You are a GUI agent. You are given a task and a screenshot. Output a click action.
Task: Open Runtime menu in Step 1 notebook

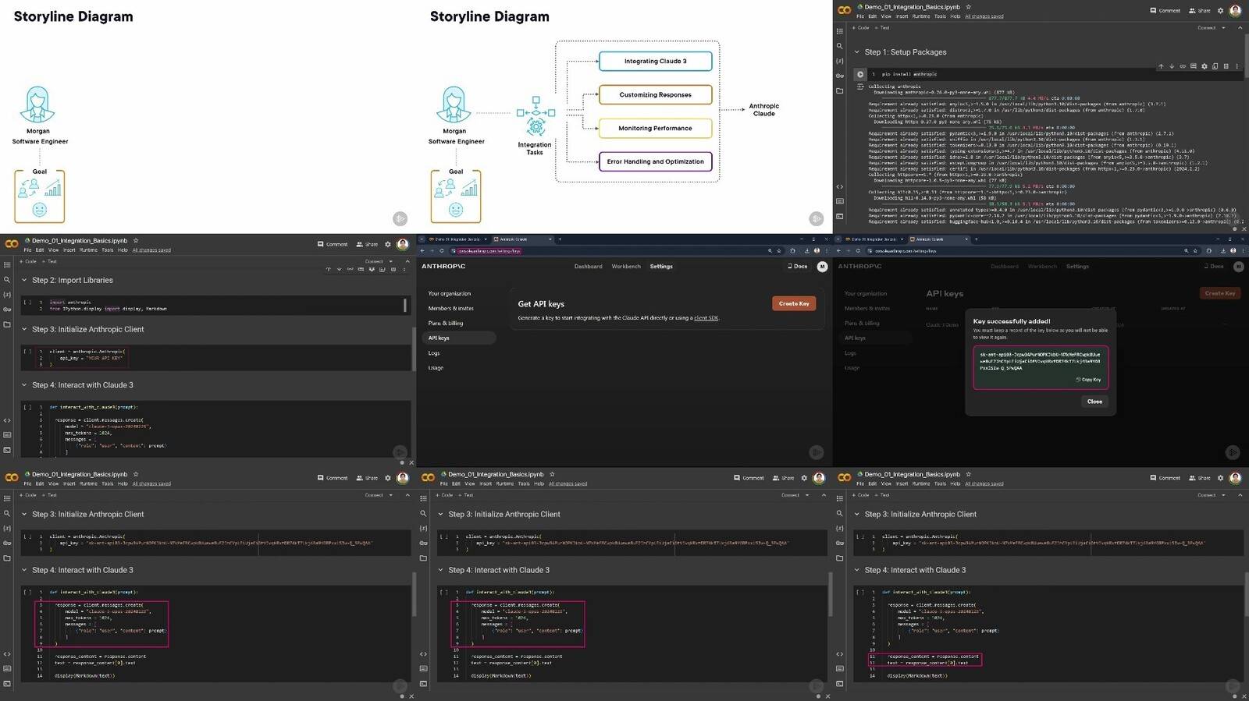(921, 16)
